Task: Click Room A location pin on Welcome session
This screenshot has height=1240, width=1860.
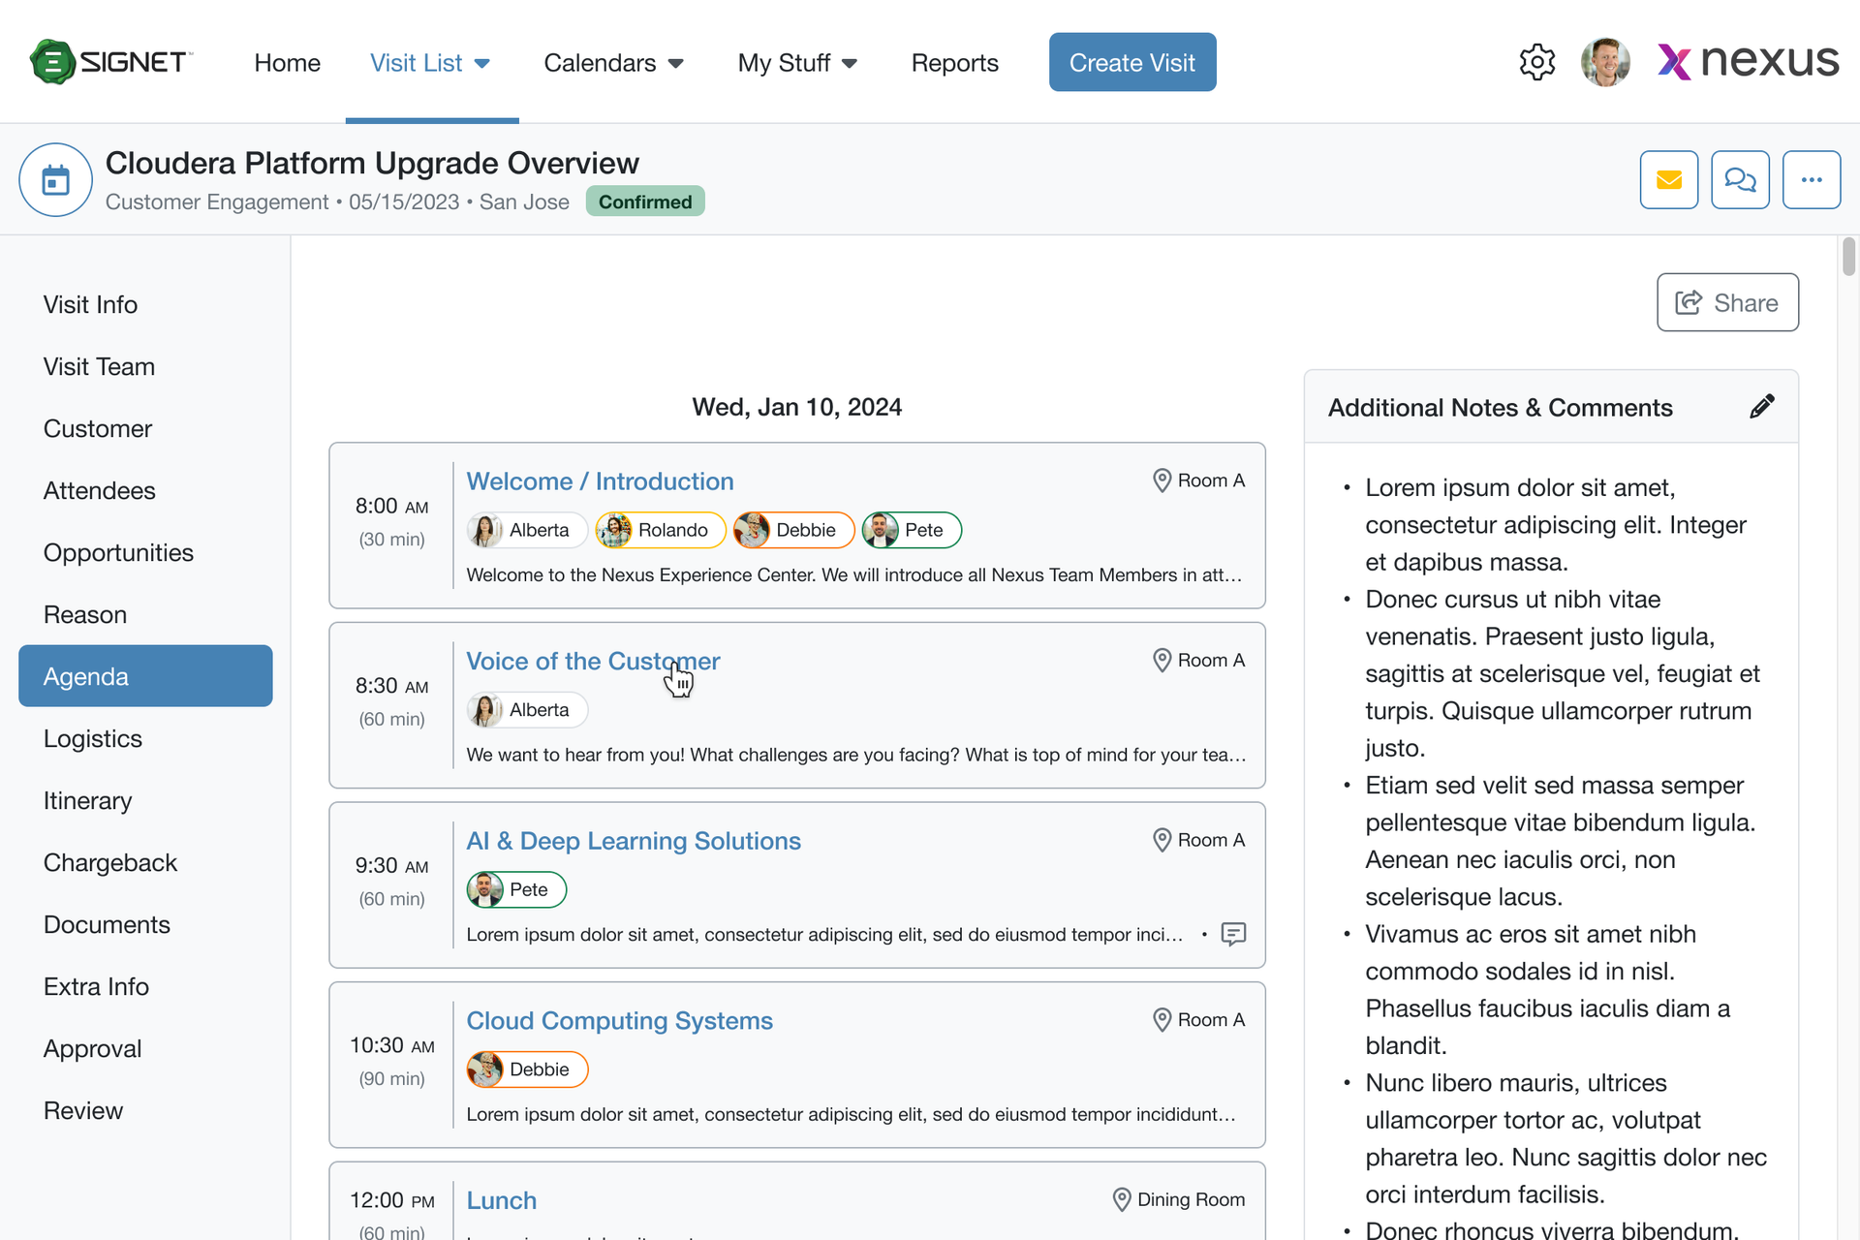Action: tap(1162, 480)
